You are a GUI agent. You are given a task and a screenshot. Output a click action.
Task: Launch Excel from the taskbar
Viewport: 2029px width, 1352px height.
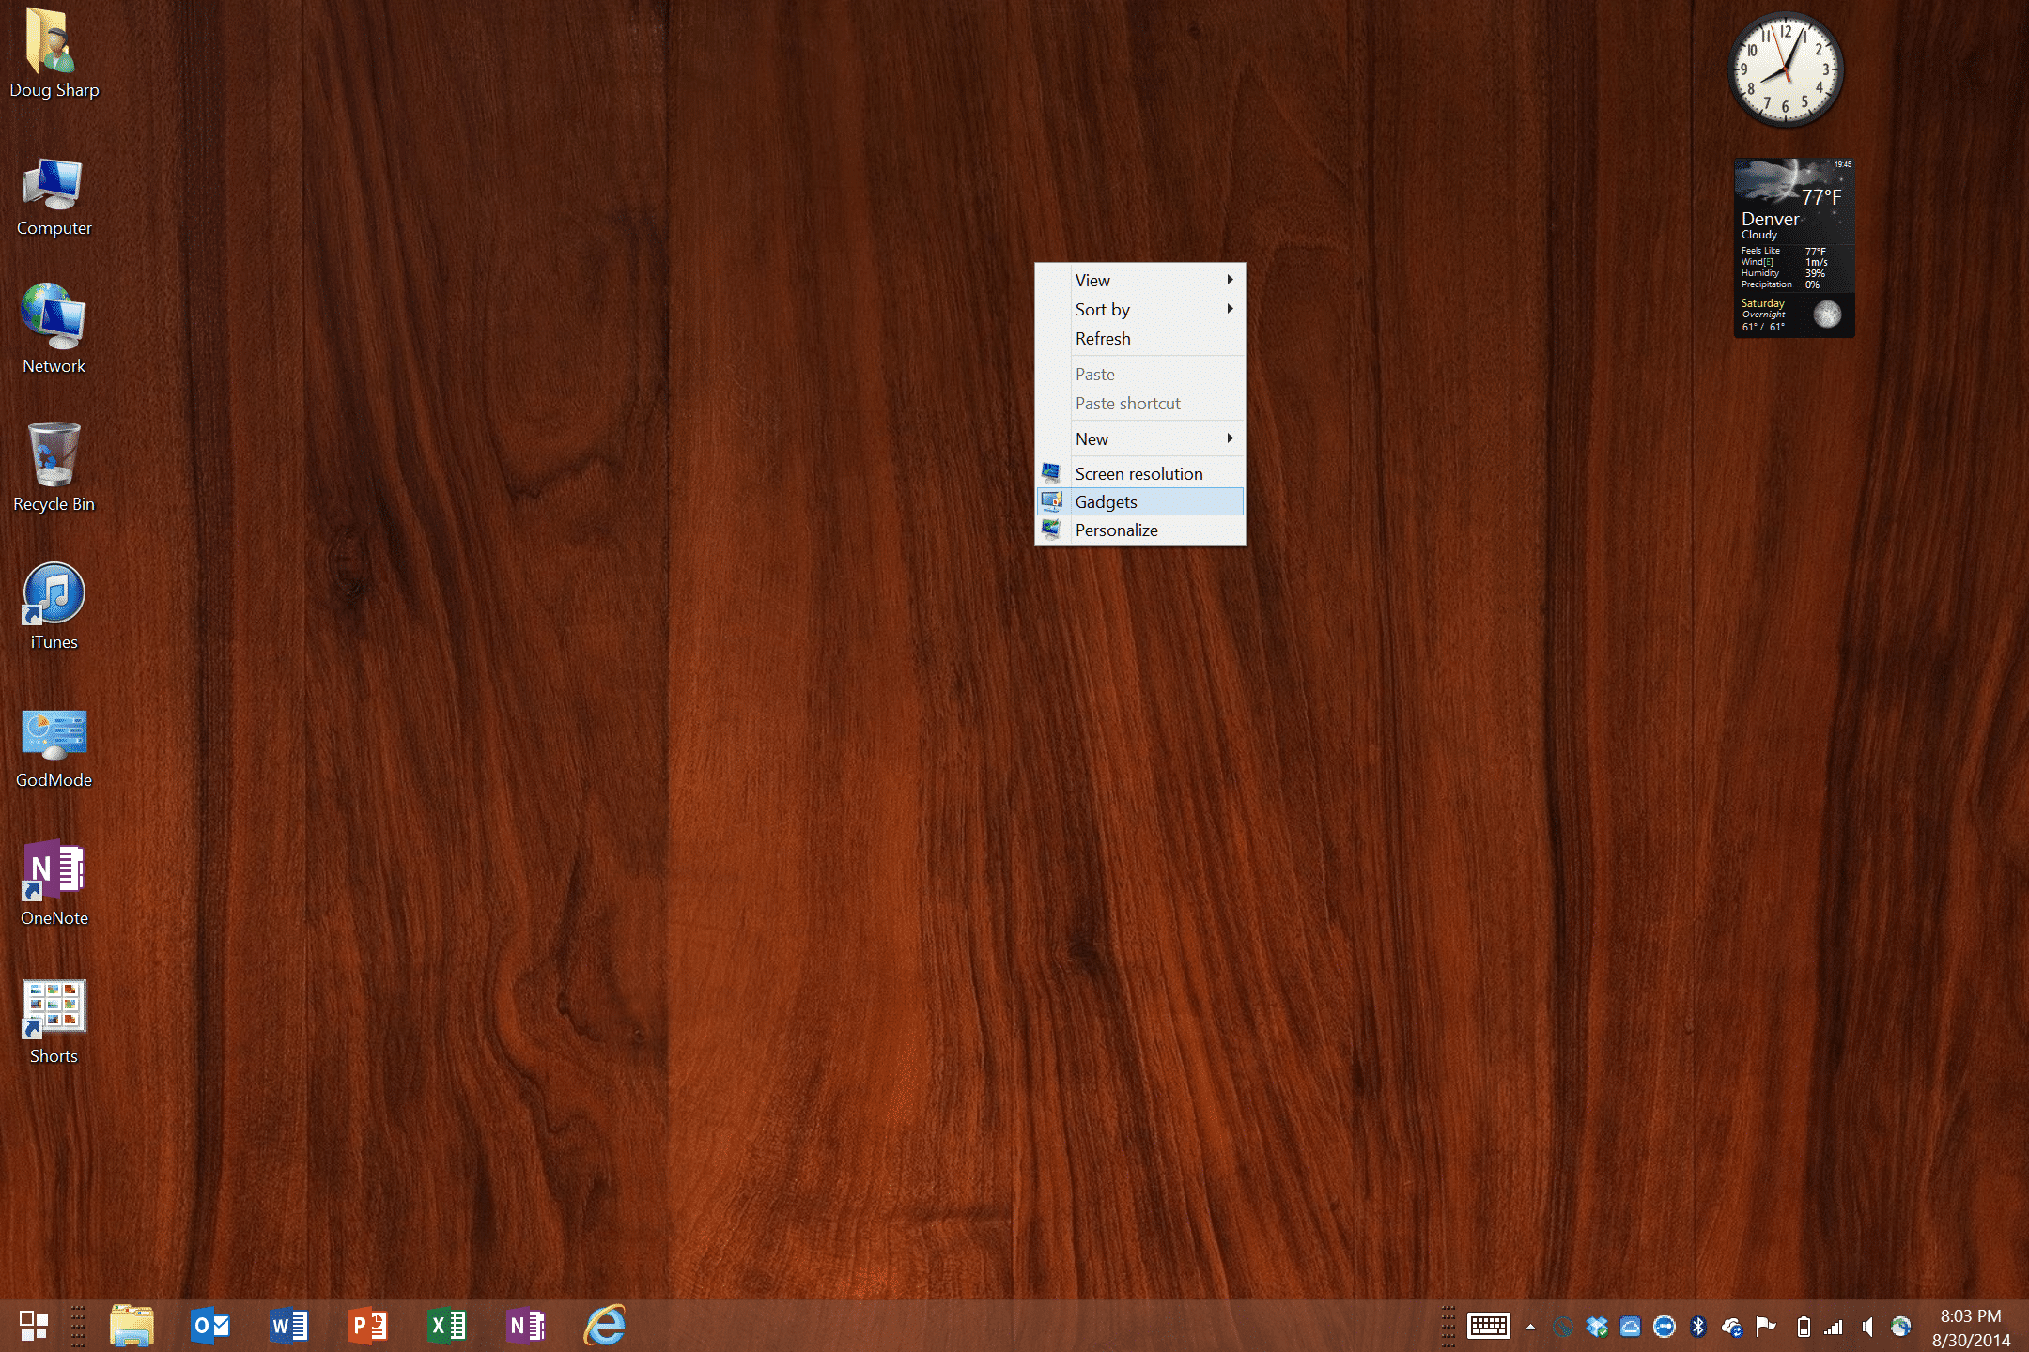coord(447,1326)
